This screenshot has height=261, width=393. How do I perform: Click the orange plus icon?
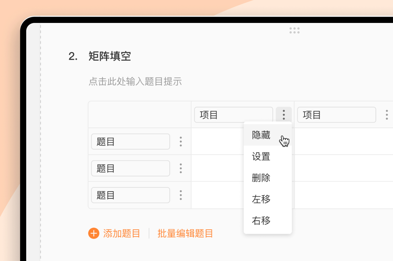(94, 233)
